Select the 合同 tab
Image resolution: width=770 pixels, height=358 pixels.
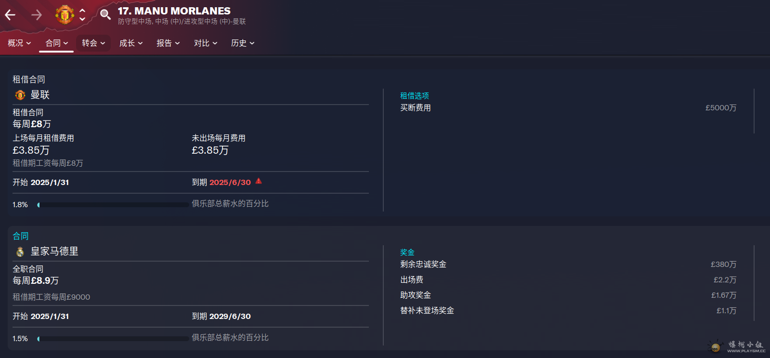tap(56, 43)
